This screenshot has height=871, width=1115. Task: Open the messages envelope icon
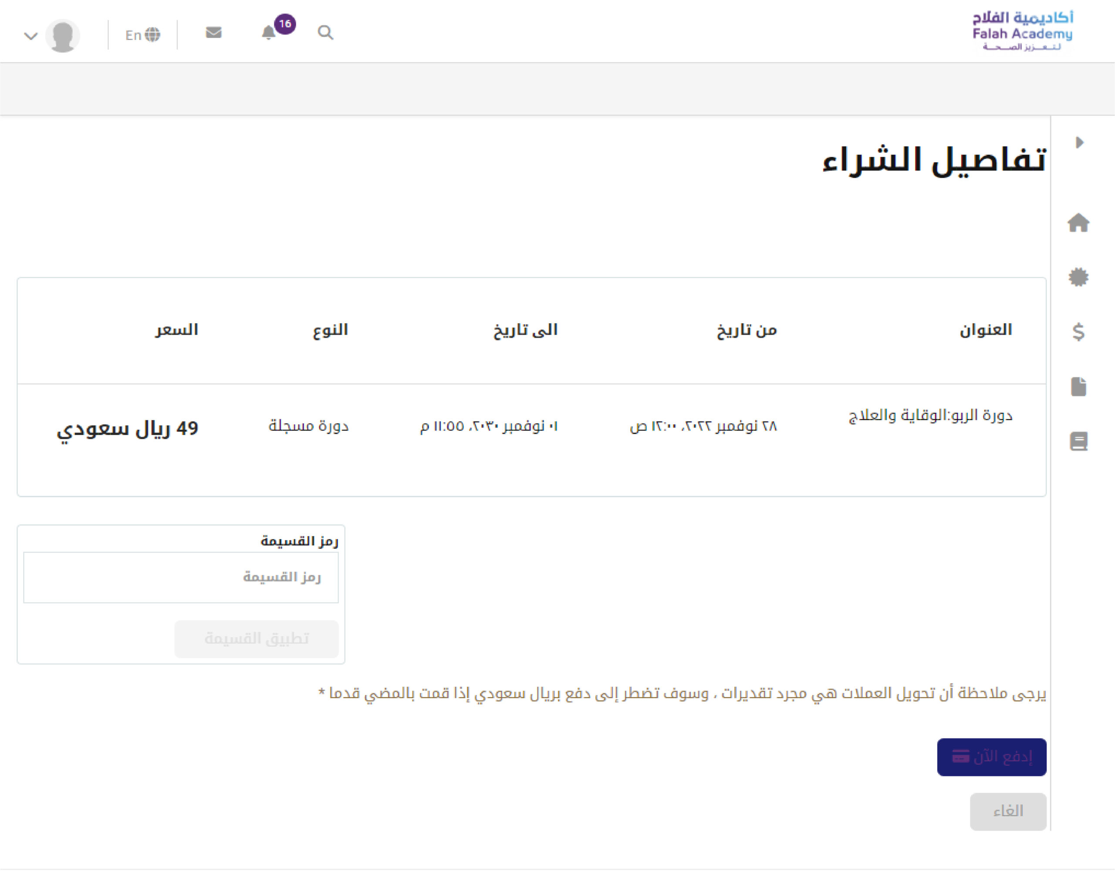click(x=213, y=33)
